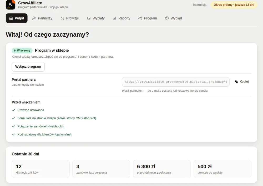Click the home icon in Pulpit tab

(x=11, y=18)
